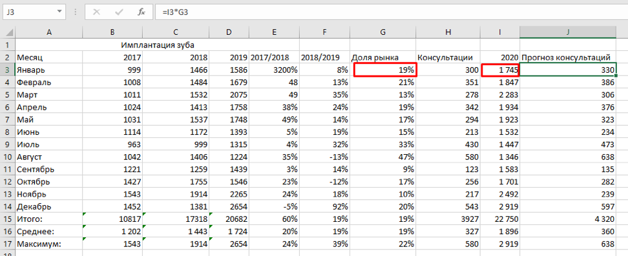Image resolution: width=628 pixels, height=256 pixels.
Task: Click cell B9 with value 963
Action: click(x=112, y=145)
